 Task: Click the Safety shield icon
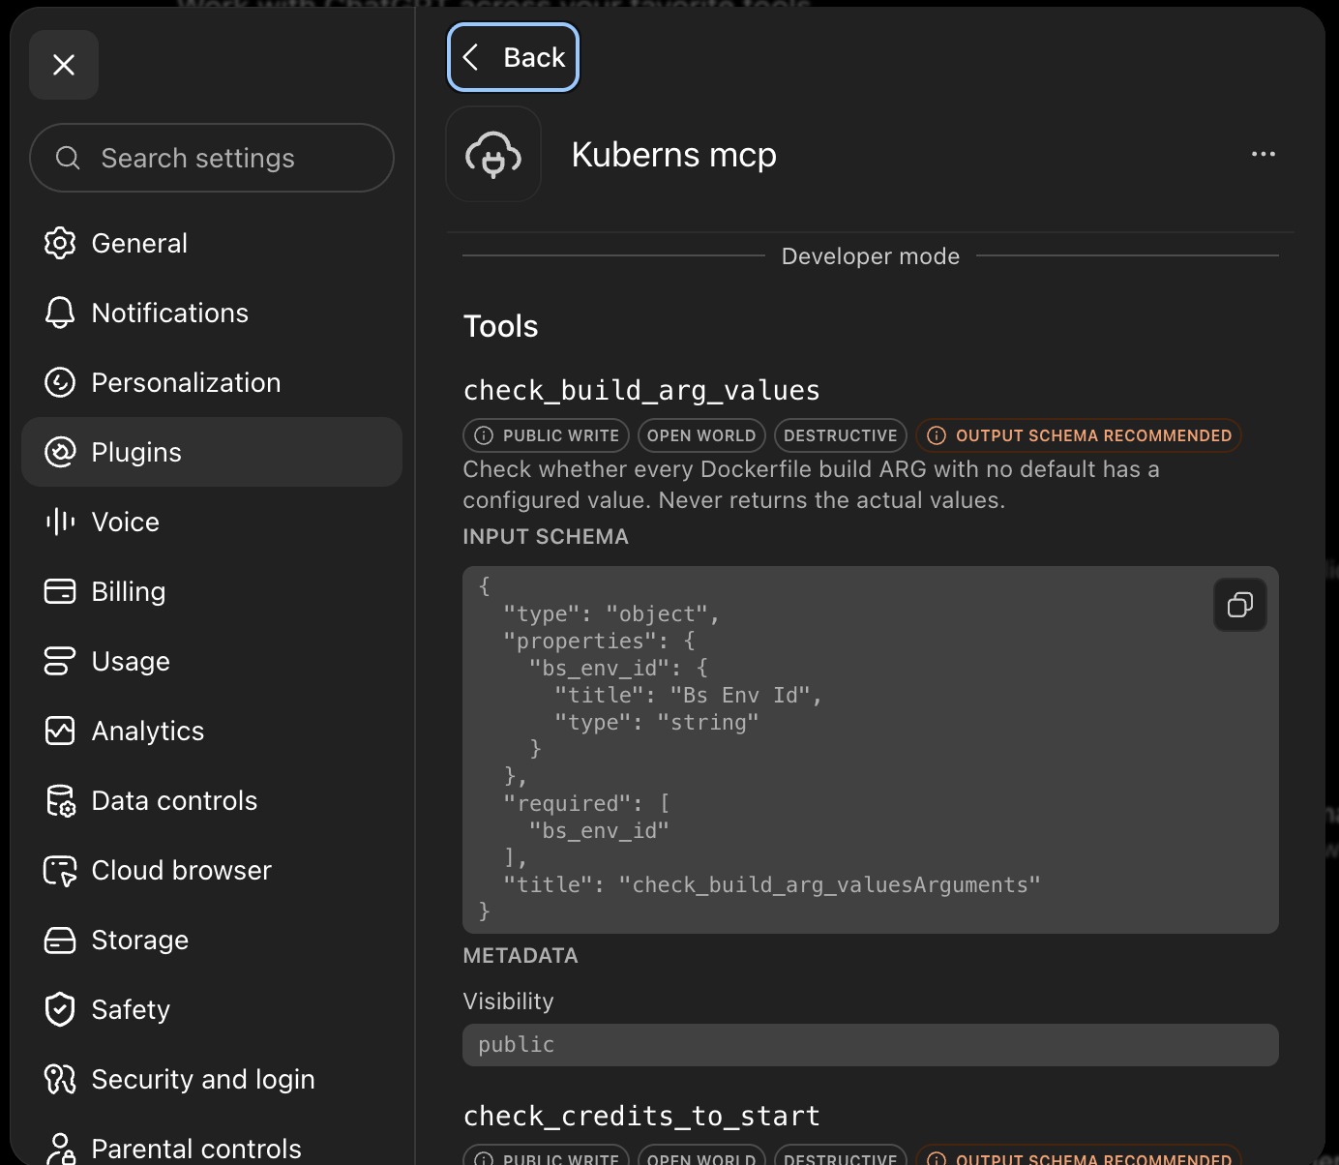point(60,1009)
